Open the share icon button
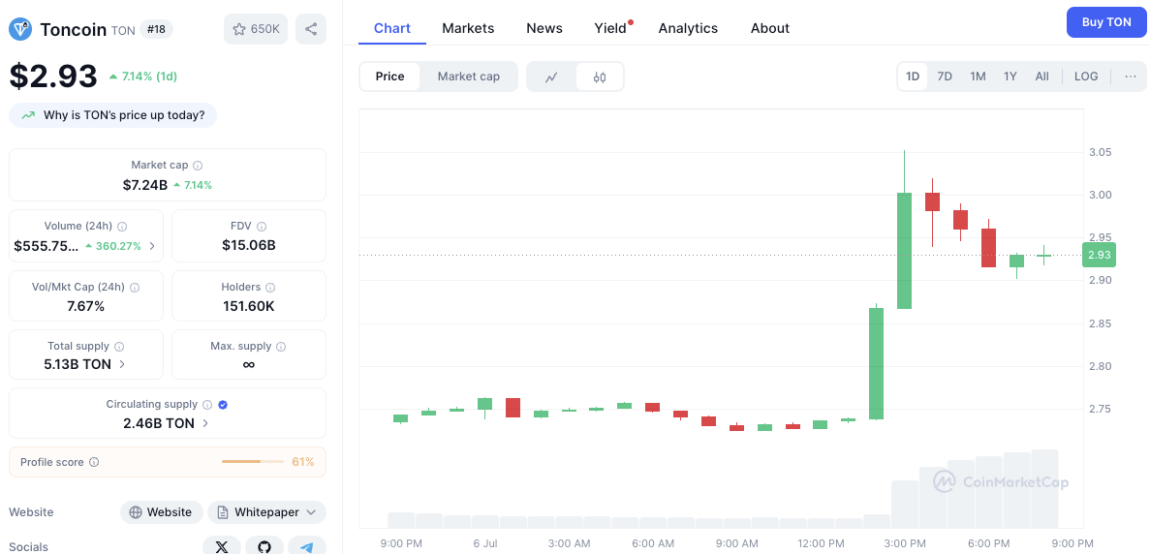 point(311,29)
